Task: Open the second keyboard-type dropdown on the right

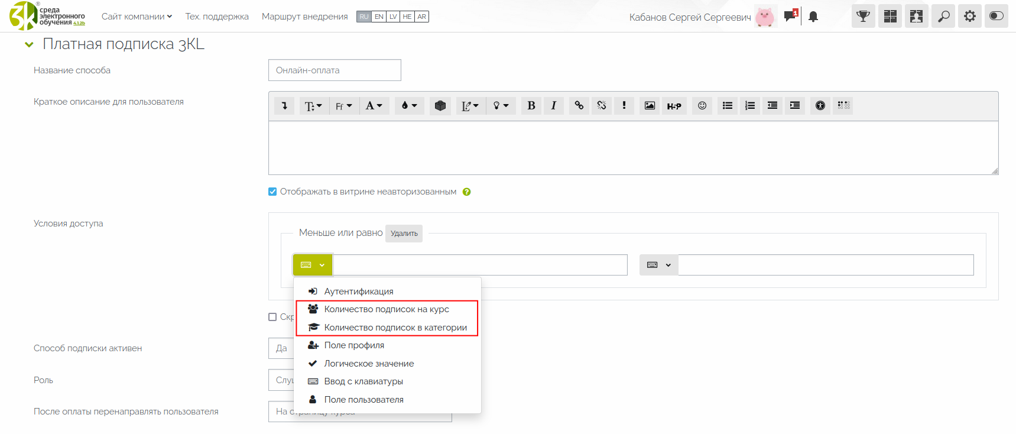Action: (x=658, y=265)
